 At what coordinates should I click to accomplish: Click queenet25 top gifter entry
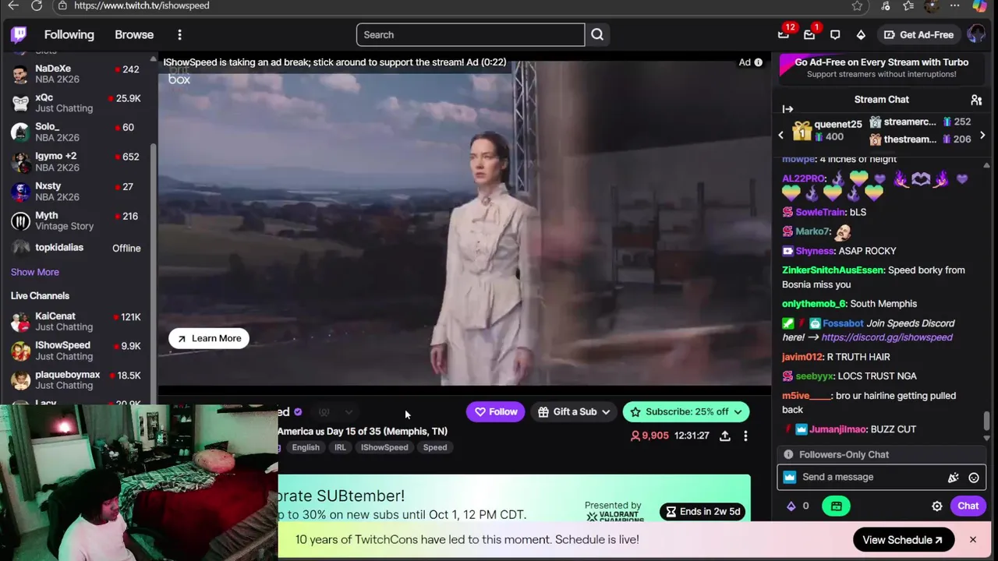pyautogui.click(x=827, y=131)
